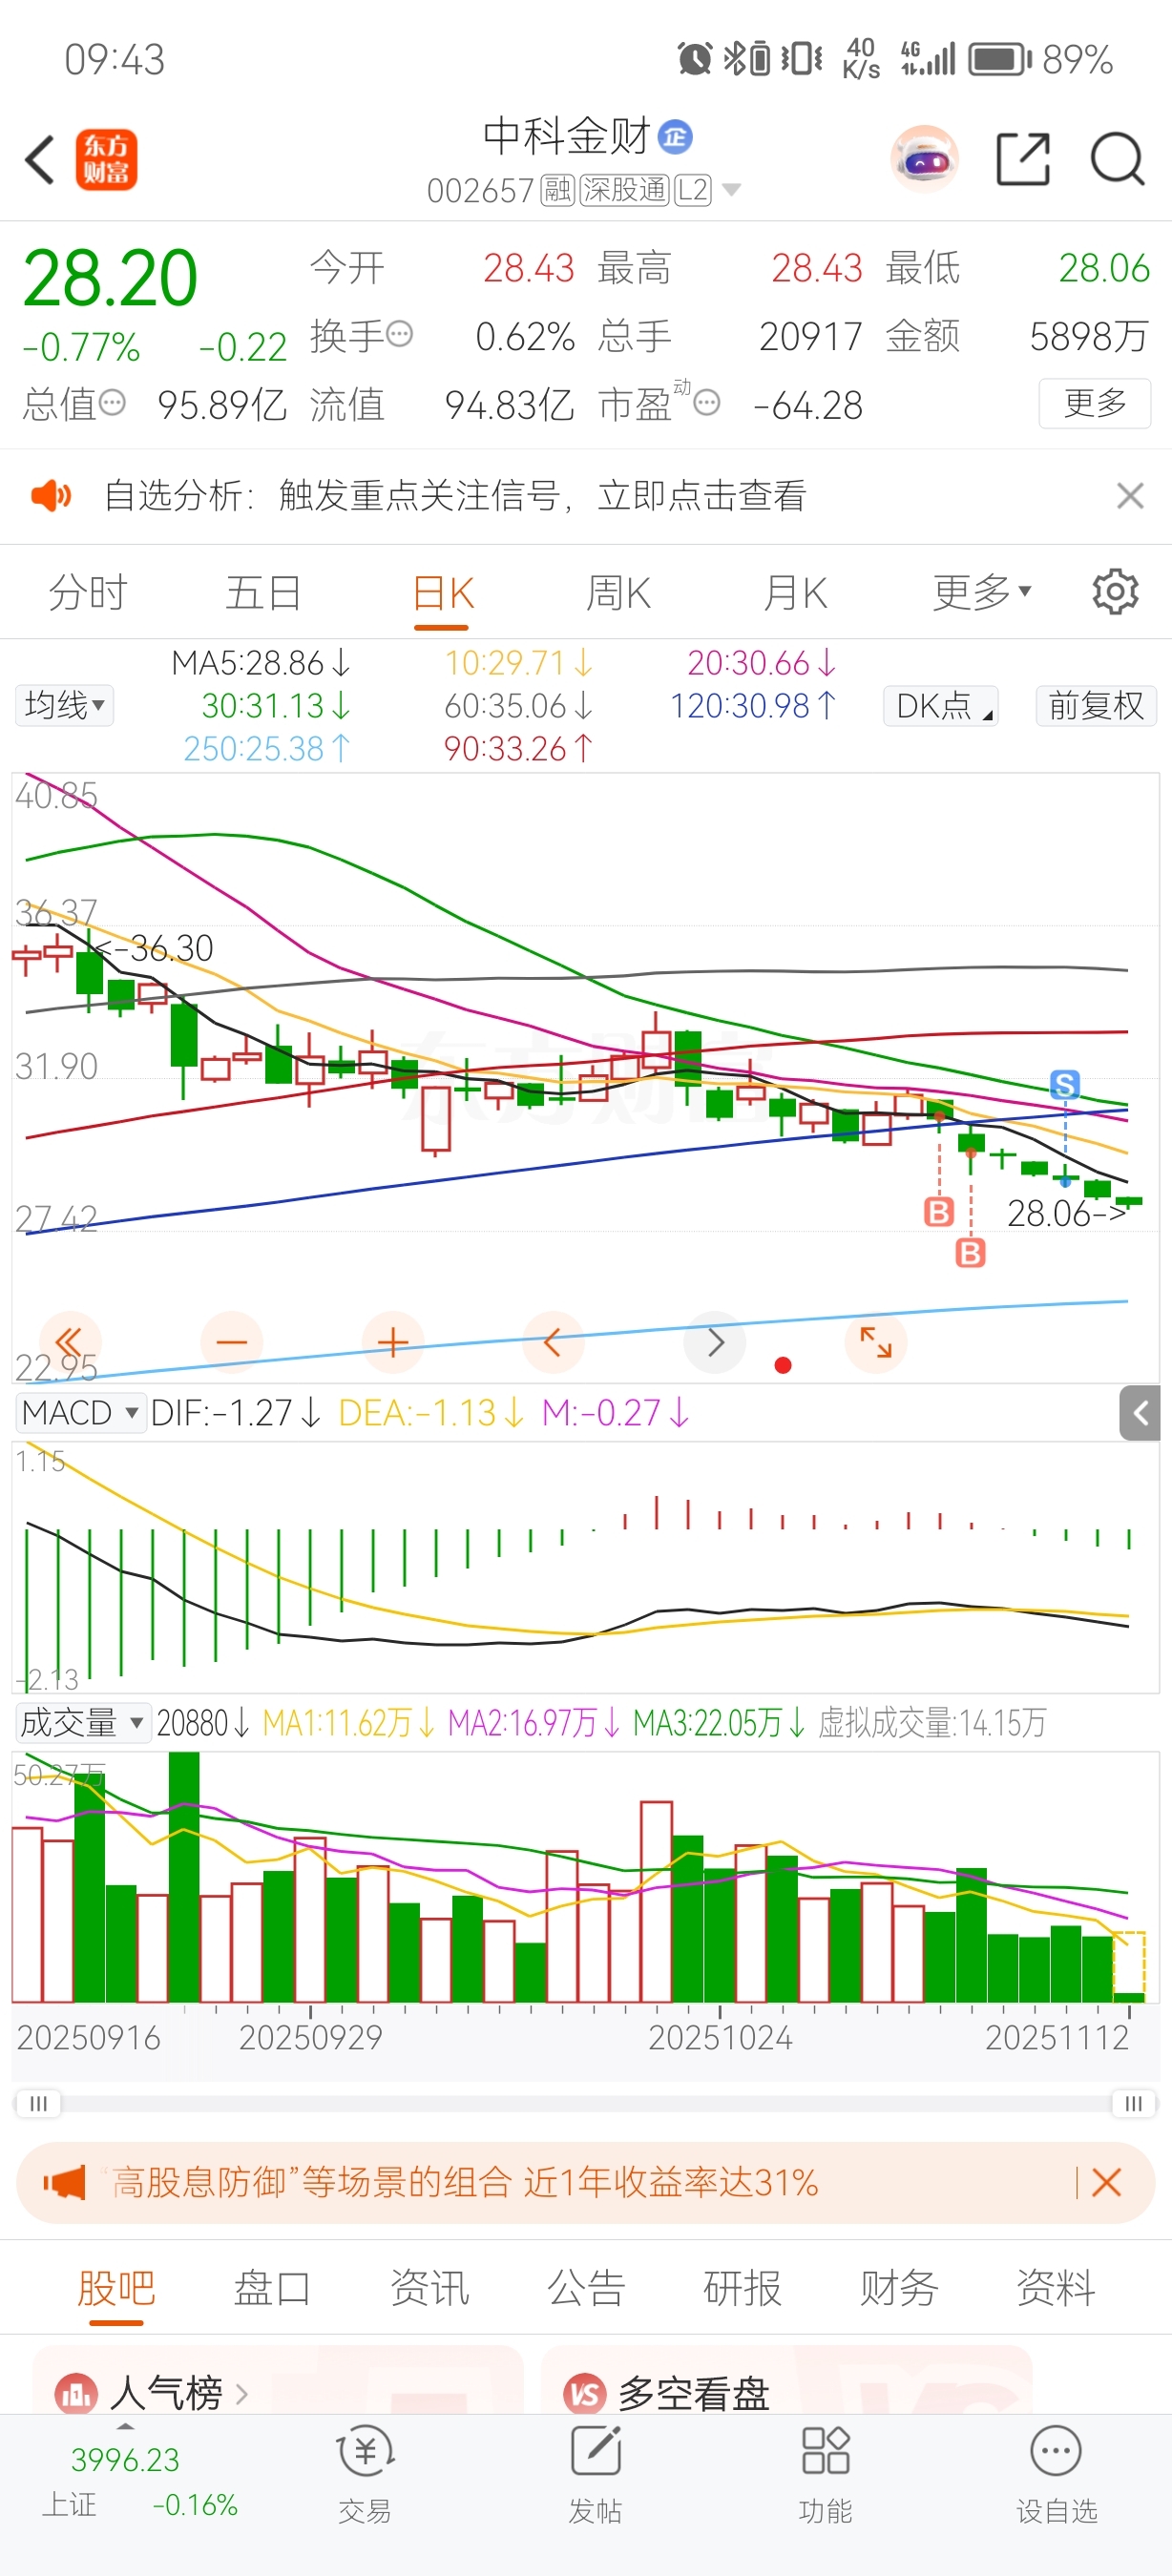The width and height of the screenshot is (1172, 2576).
Task: Select the 日K chart tab
Action: coord(442,593)
